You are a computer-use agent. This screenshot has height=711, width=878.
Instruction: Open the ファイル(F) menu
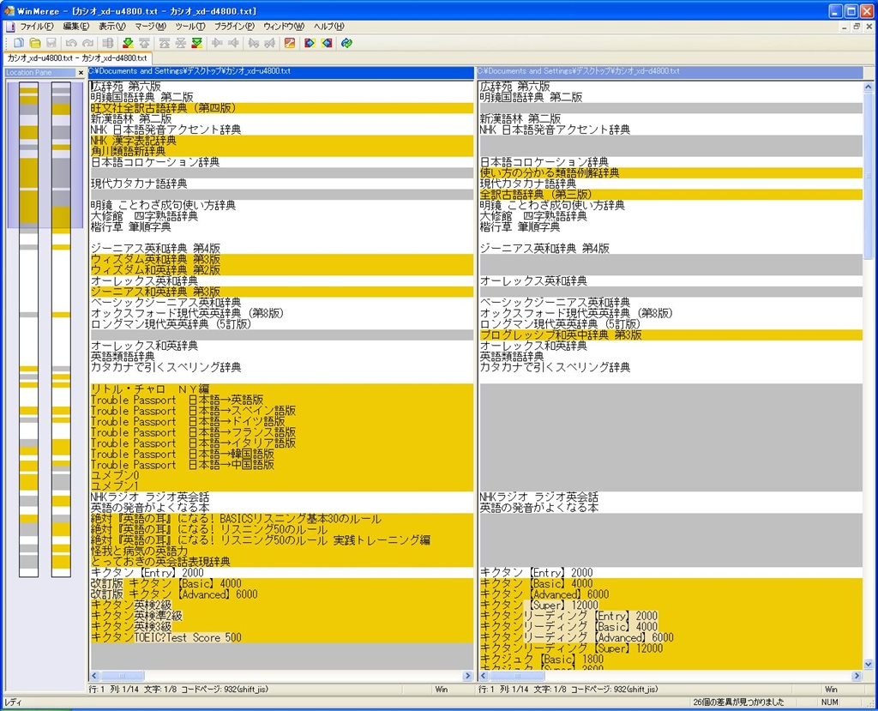pyautogui.click(x=36, y=27)
